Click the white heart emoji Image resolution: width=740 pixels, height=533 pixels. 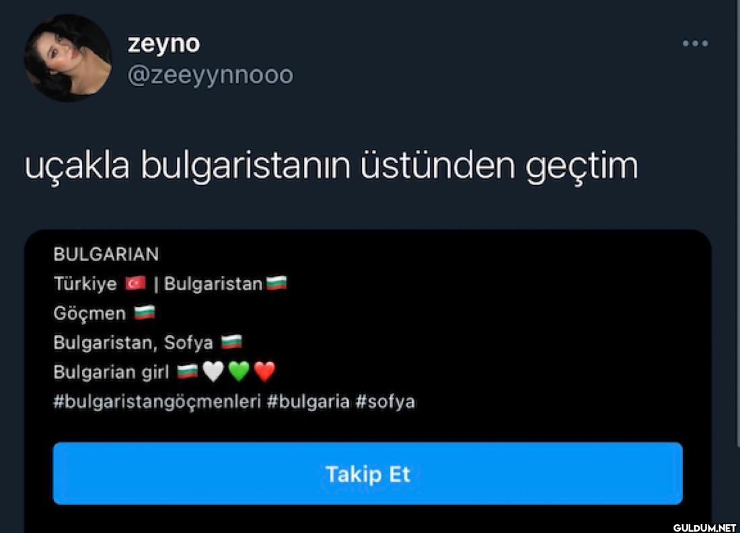(x=213, y=371)
